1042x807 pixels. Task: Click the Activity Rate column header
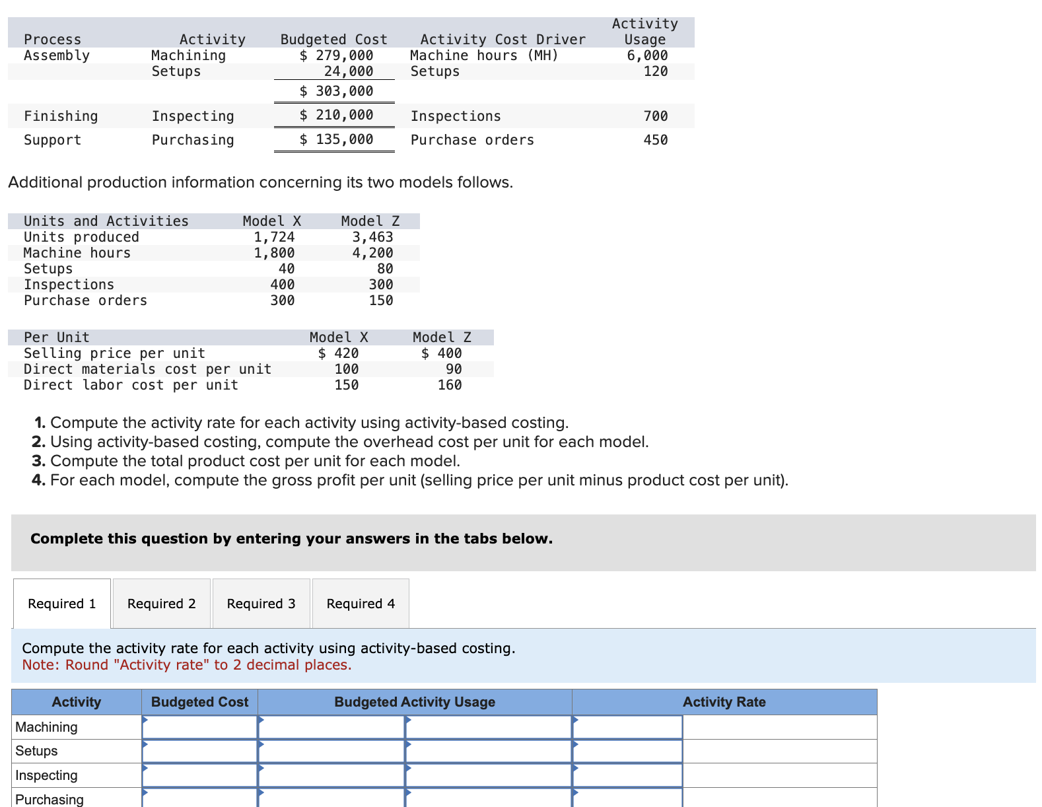click(x=724, y=702)
